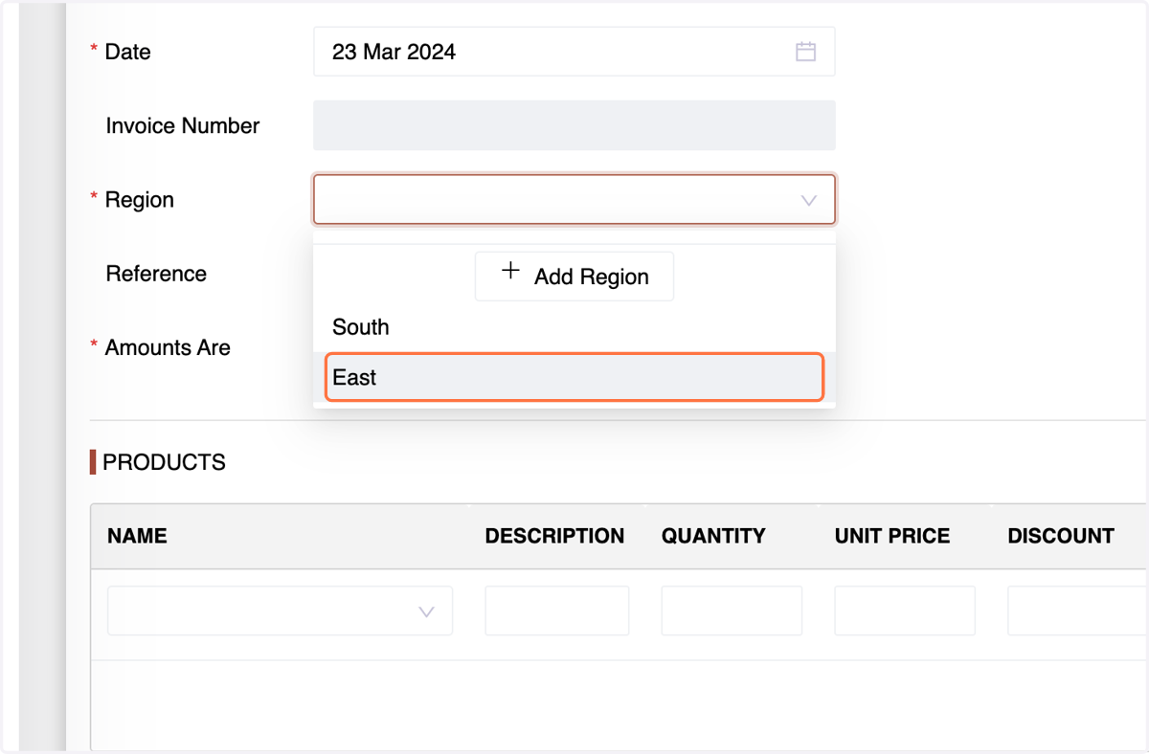Viewport: 1149px width, 754px height.
Task: Click the Amounts Are field label
Action: click(x=168, y=347)
